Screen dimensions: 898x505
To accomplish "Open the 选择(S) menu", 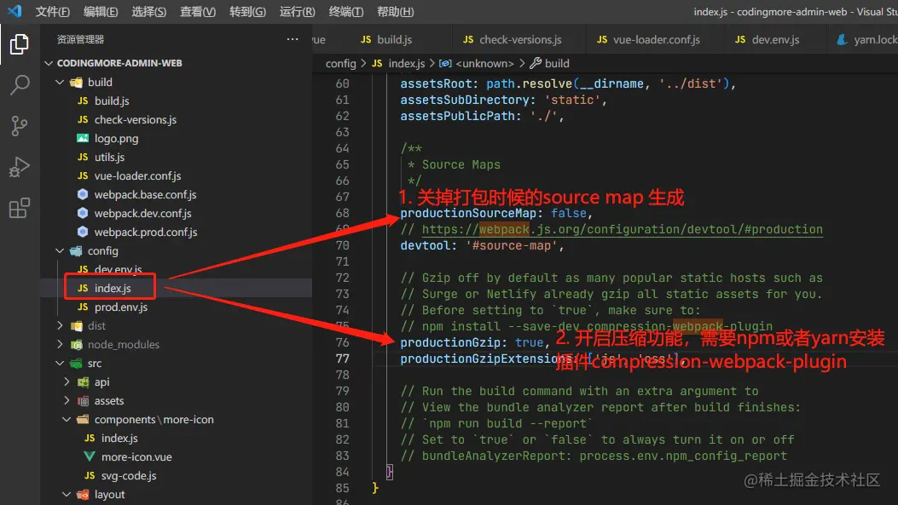I will pyautogui.click(x=149, y=11).
